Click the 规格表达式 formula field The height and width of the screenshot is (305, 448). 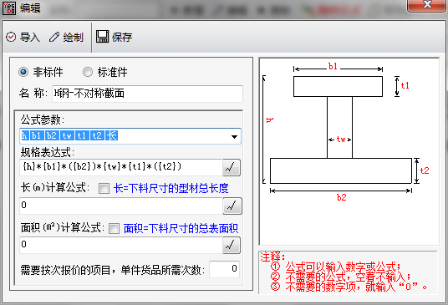(121, 168)
